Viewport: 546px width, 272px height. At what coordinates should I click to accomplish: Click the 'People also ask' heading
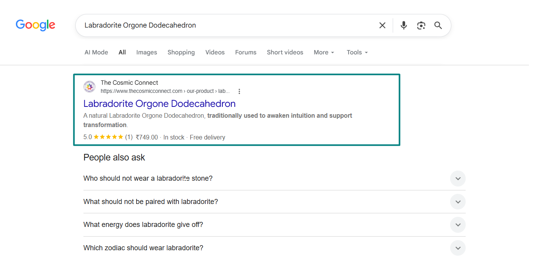(x=114, y=157)
